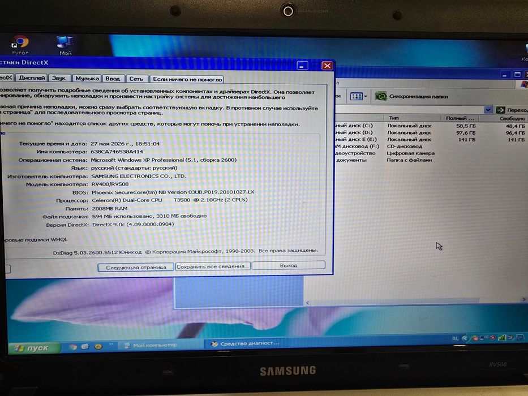
Task: Click right arrow of Explorer horizontal scrollbar
Action: click(523, 299)
